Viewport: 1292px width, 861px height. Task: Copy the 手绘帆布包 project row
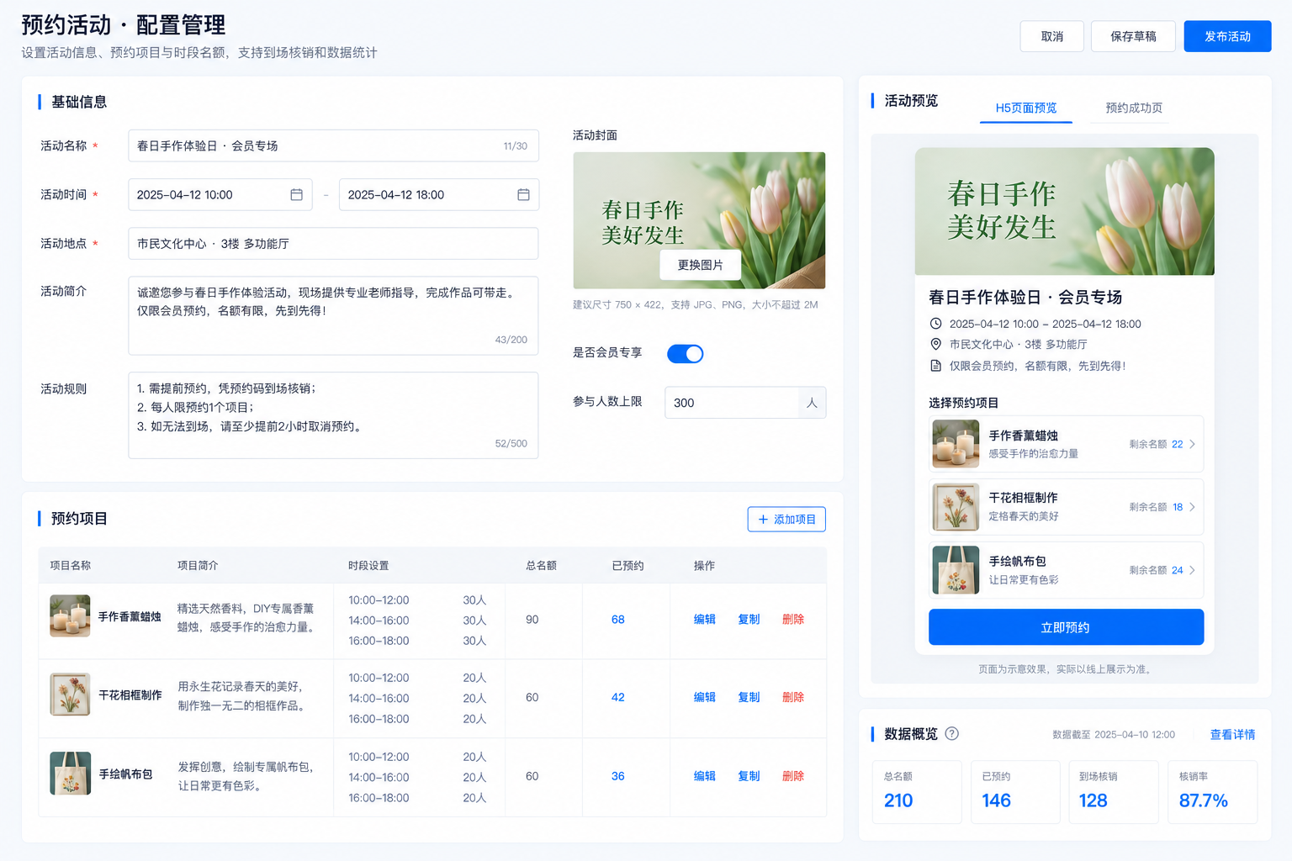pyautogui.click(x=749, y=777)
